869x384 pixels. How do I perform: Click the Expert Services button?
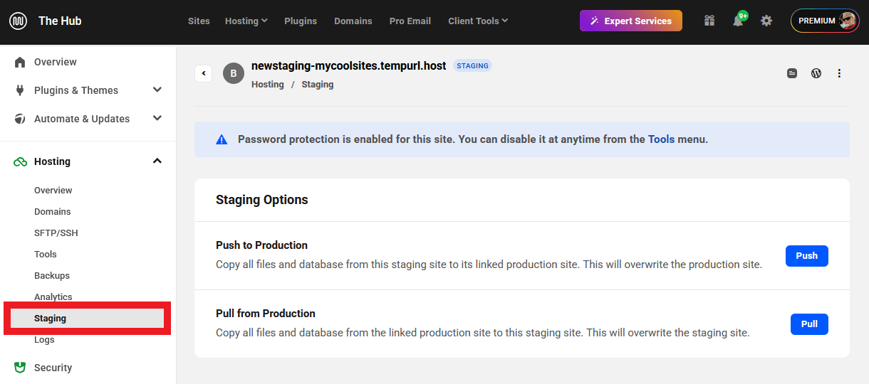click(631, 21)
